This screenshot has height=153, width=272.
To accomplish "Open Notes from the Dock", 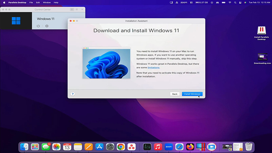I will pos(78,147).
